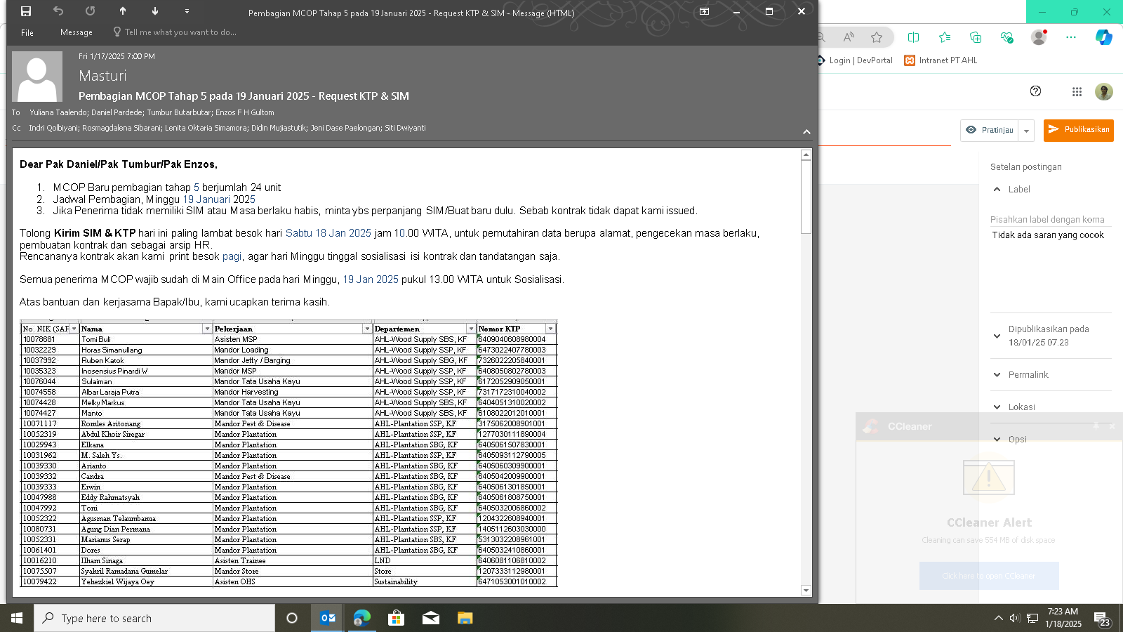Open browser profile avatar
Screen dimensions: 1123x632
click(1039, 37)
